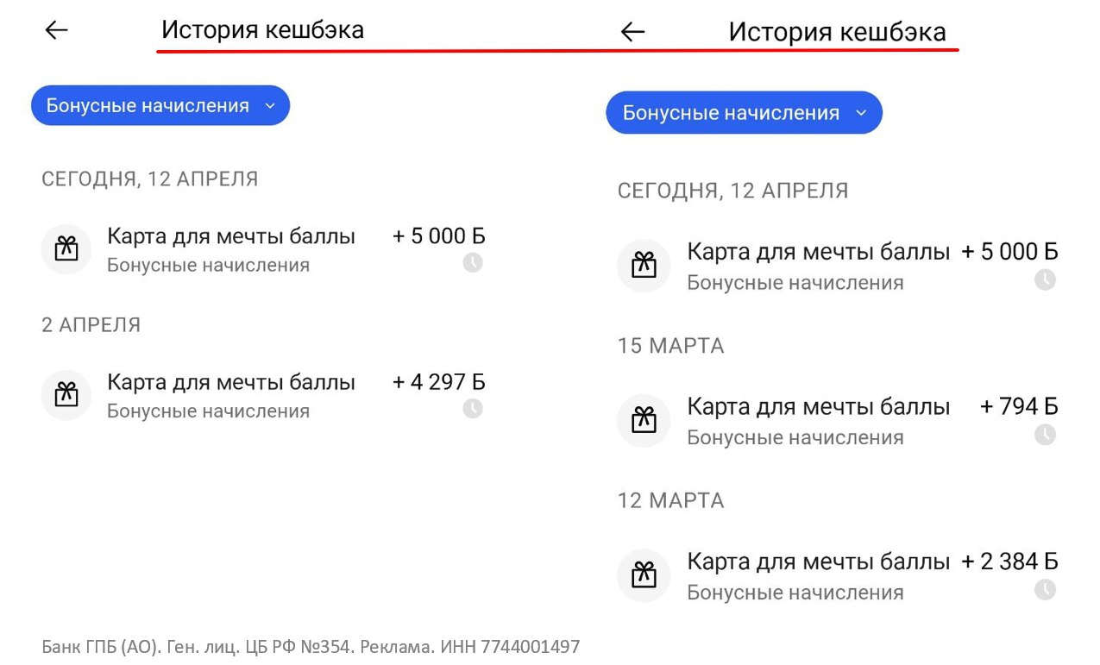
Task: Tap back arrow in left screen header
Action: point(57,30)
